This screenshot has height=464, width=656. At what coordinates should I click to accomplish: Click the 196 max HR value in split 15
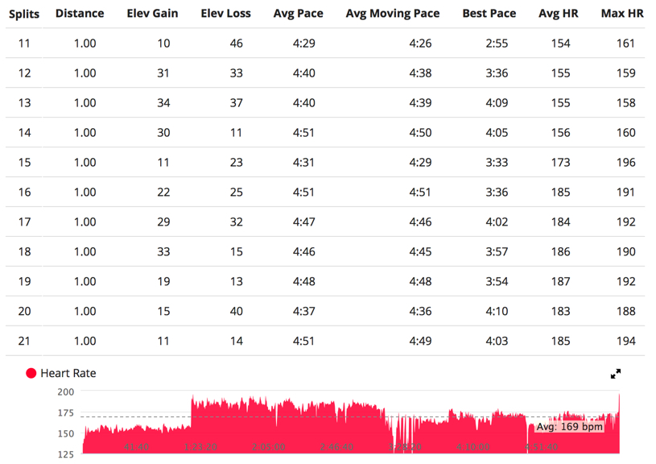[x=625, y=163]
